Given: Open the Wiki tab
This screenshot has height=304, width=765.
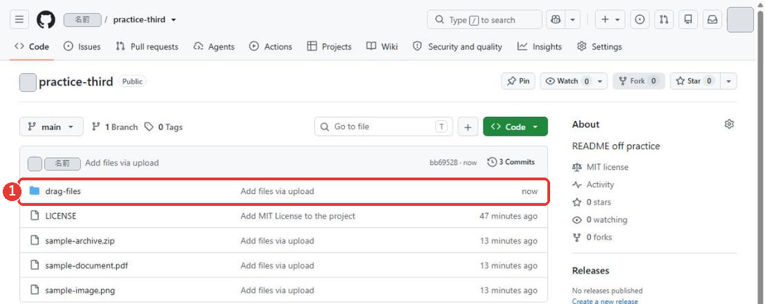Looking at the screenshot, I should pyautogui.click(x=382, y=47).
